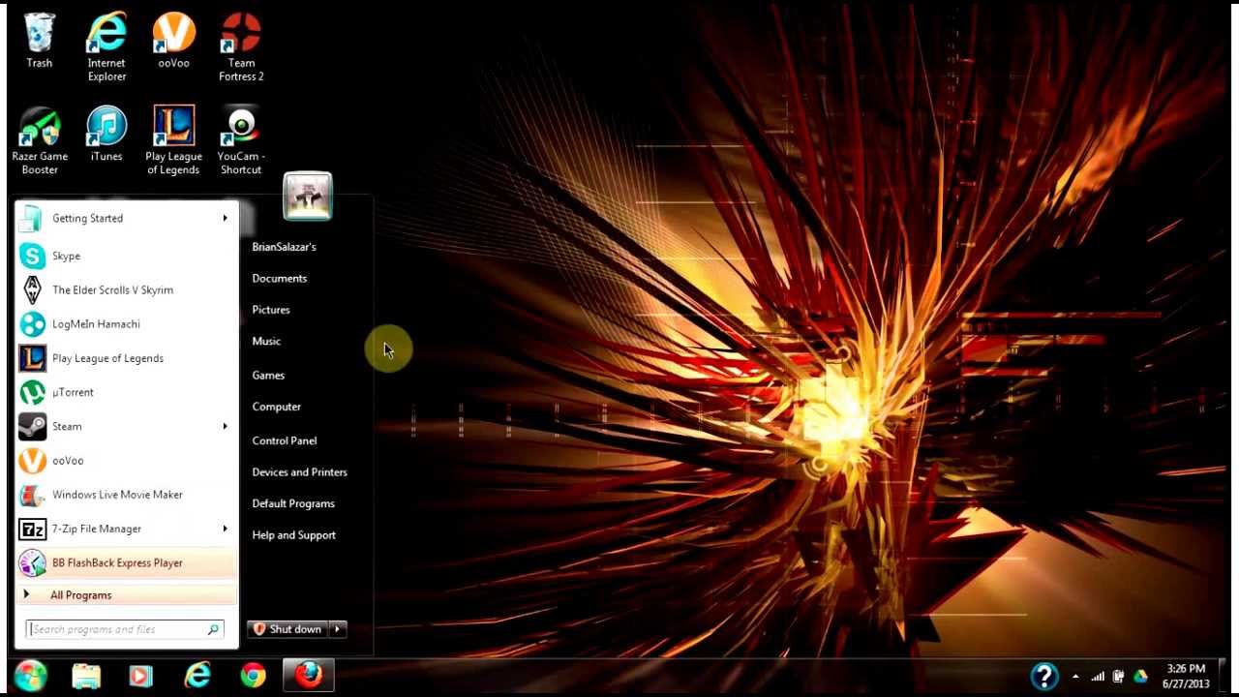The height and width of the screenshot is (697, 1239).
Task: Open LogMeIn Hamachi from Start menu
Action: [126, 323]
